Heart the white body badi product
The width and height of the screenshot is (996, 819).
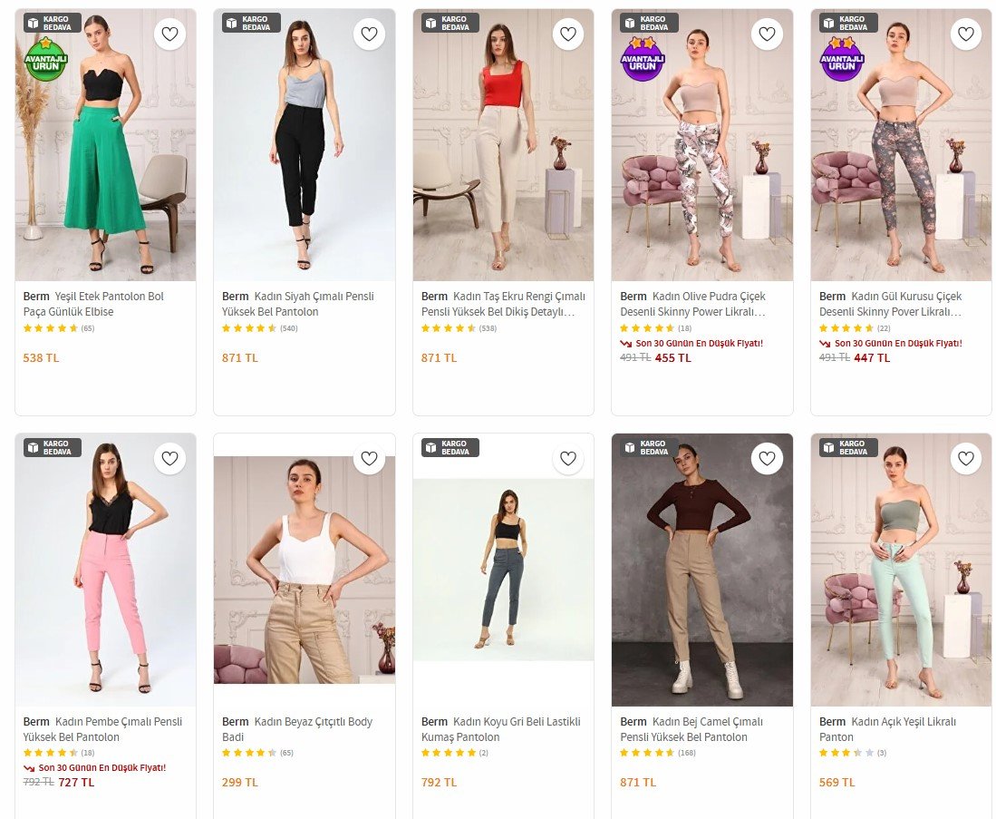click(x=369, y=459)
